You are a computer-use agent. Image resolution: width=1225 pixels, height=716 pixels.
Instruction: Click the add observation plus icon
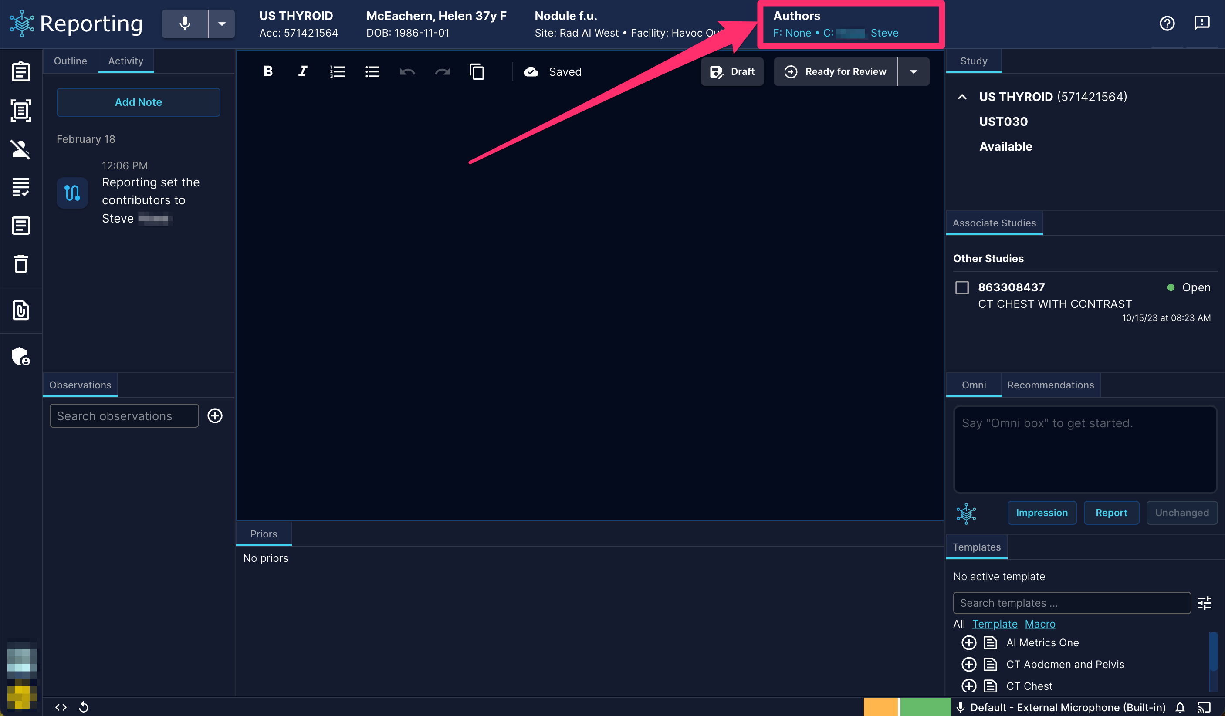215,415
